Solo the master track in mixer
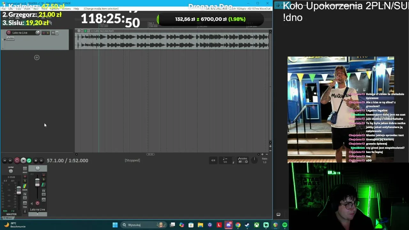 click(25, 180)
